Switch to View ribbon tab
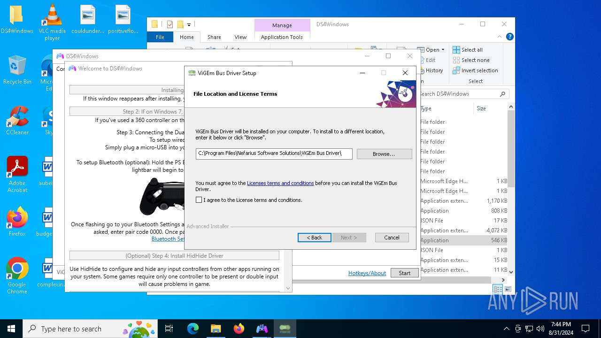Image resolution: width=601 pixels, height=338 pixels. (x=240, y=37)
